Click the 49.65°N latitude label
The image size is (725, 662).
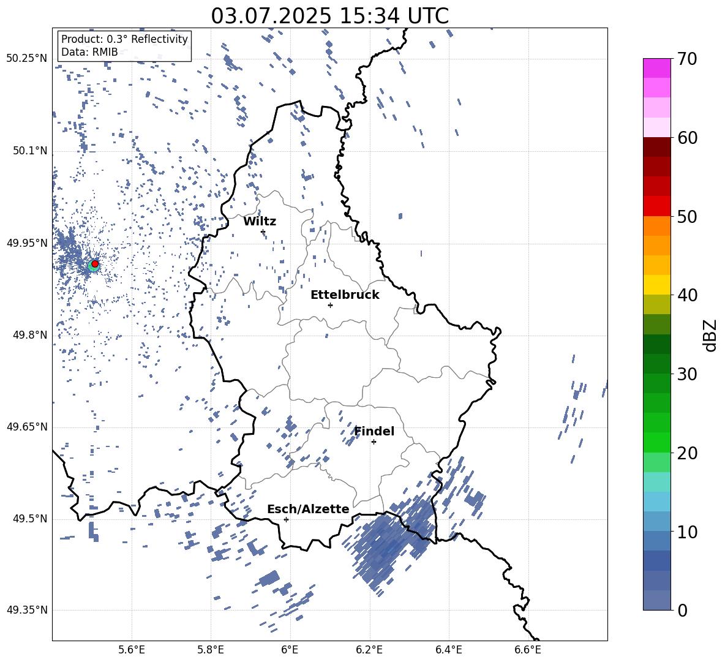pyautogui.click(x=27, y=426)
